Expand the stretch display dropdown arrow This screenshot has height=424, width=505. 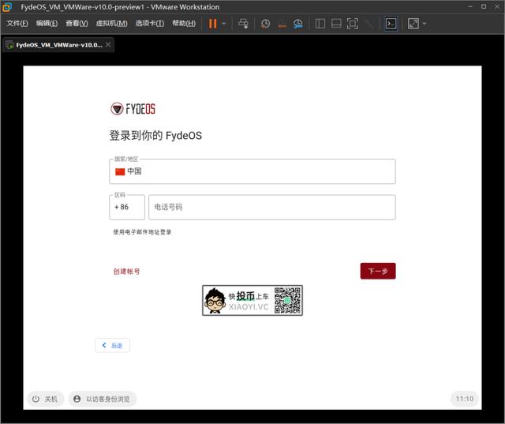tap(425, 24)
